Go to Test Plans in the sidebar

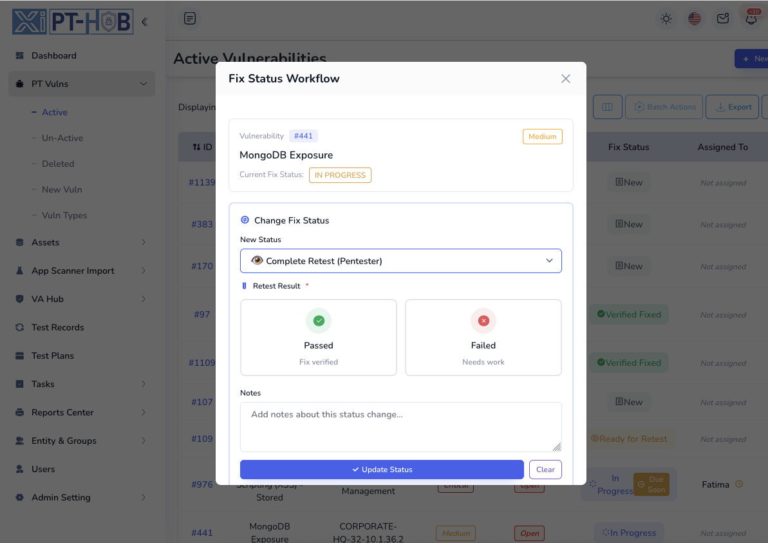[53, 356]
